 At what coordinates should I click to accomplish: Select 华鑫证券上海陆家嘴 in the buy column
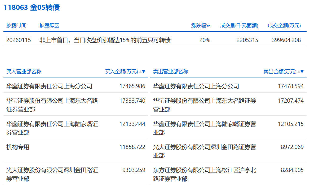(52, 128)
